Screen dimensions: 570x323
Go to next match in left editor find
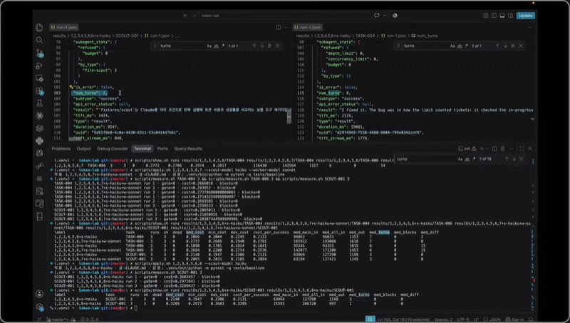[261, 46]
